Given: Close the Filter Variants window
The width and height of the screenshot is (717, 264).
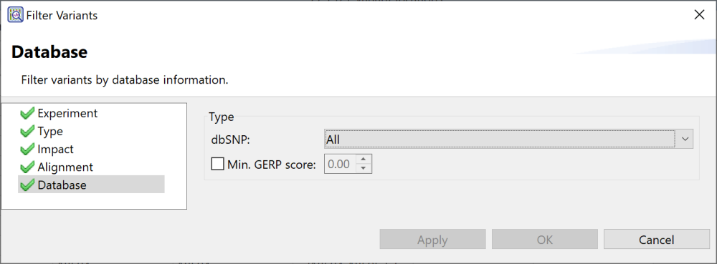Looking at the screenshot, I should [699, 15].
